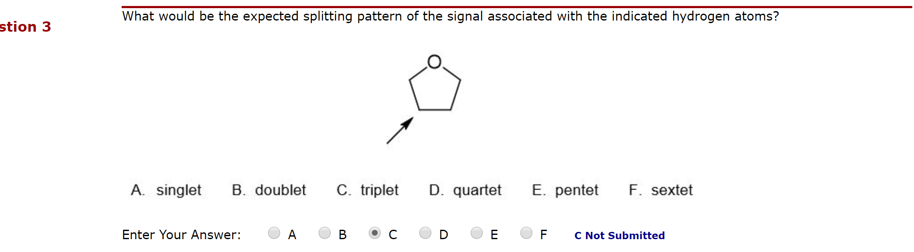
Task: Select radio button B
Action: coord(324,233)
